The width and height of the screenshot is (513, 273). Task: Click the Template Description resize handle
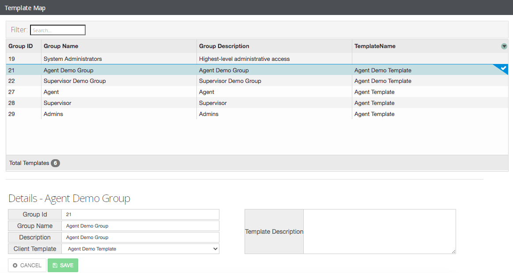tap(453, 251)
